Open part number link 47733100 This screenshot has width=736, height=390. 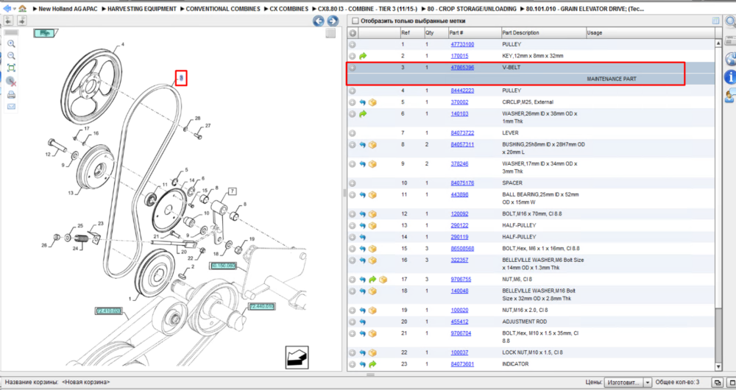(462, 45)
